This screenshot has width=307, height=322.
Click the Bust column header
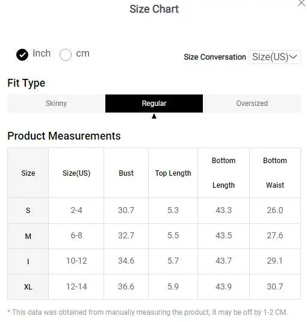click(126, 173)
